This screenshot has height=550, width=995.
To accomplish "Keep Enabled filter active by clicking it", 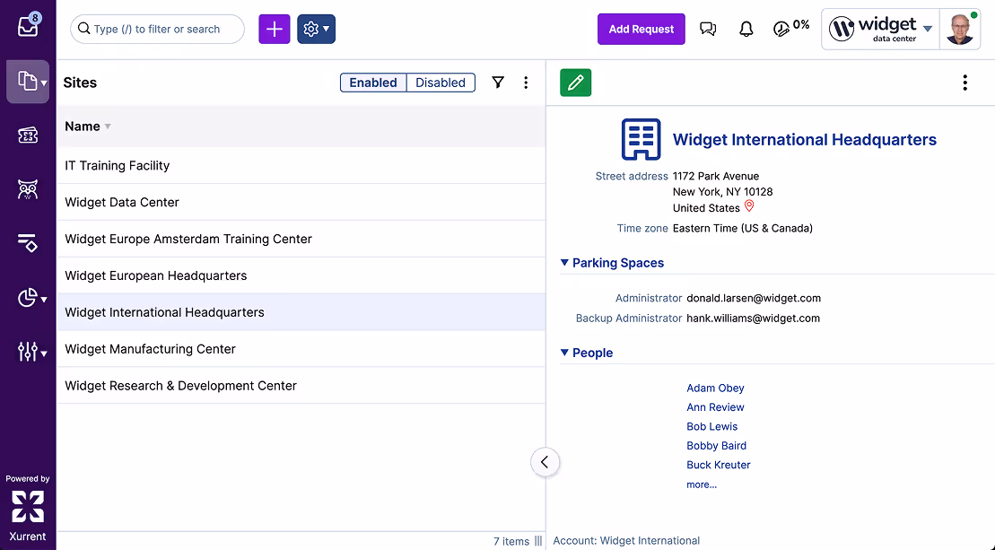I will coord(373,82).
